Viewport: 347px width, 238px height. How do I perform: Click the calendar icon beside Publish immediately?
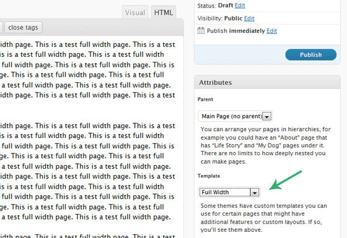point(201,30)
